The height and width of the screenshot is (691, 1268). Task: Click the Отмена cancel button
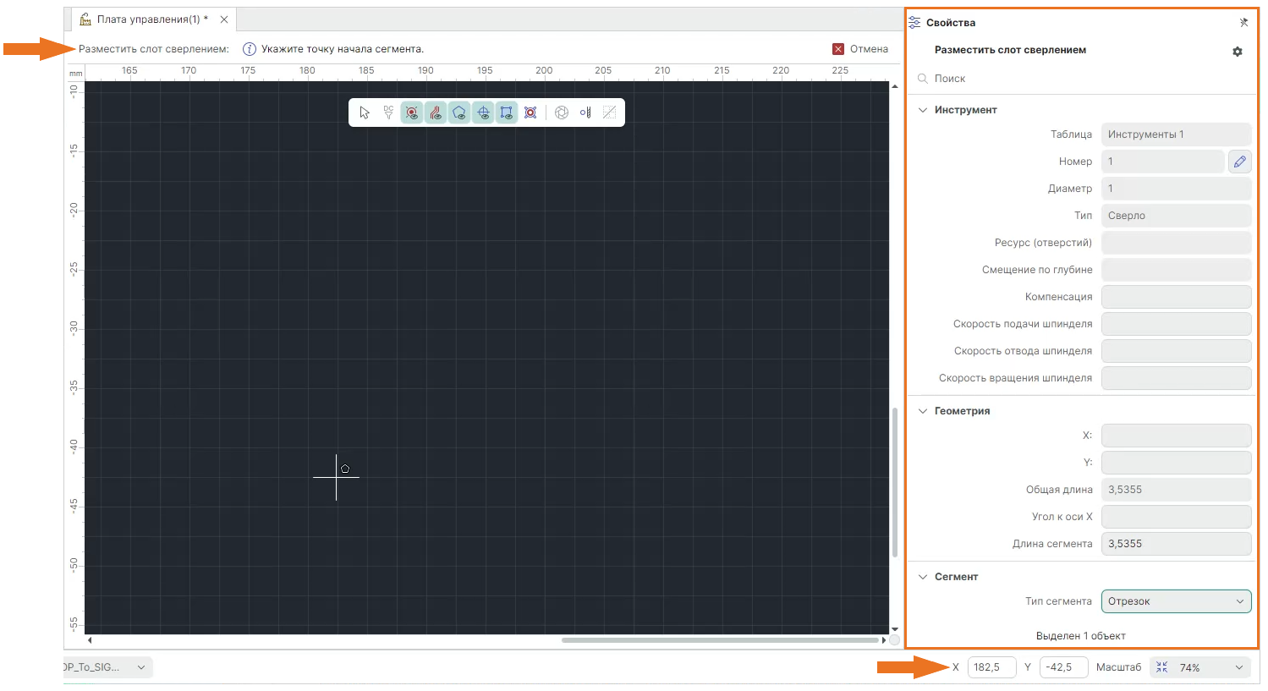click(x=860, y=49)
